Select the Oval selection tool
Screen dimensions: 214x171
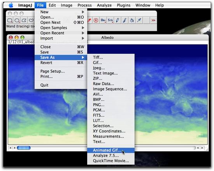click(17, 21)
